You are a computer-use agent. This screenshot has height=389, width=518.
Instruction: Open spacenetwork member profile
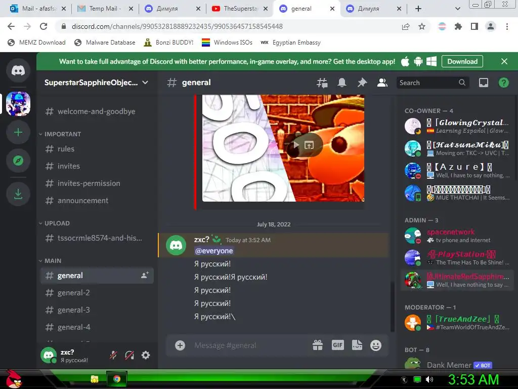click(457, 236)
